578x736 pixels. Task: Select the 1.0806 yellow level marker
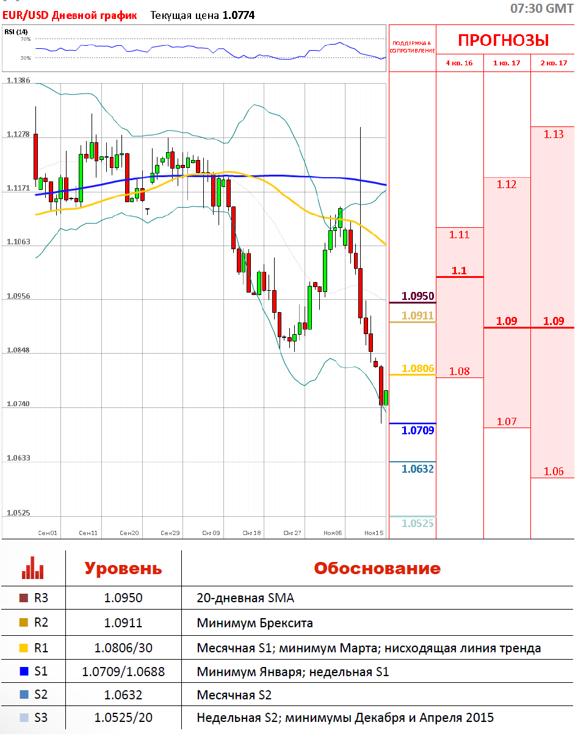click(x=418, y=368)
